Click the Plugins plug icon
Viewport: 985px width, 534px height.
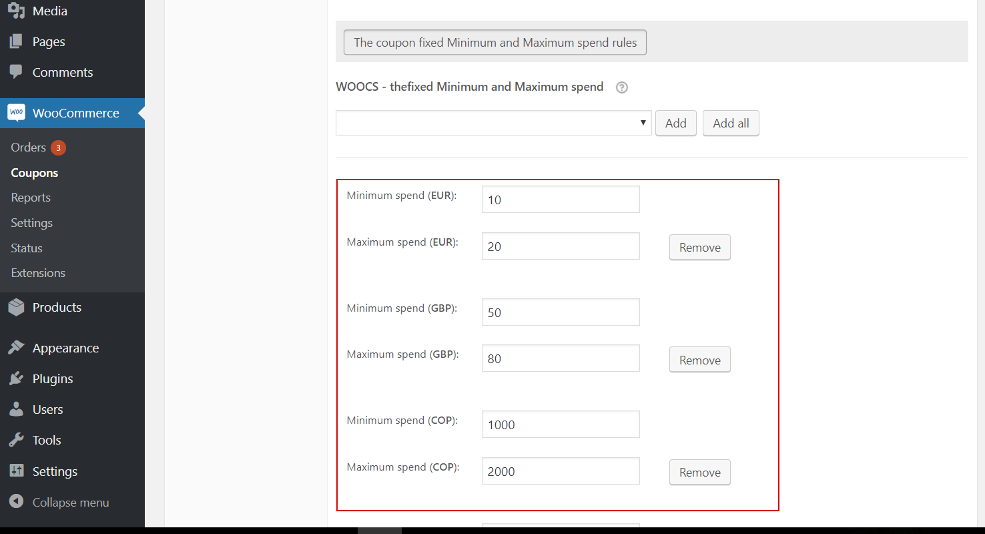pos(17,378)
